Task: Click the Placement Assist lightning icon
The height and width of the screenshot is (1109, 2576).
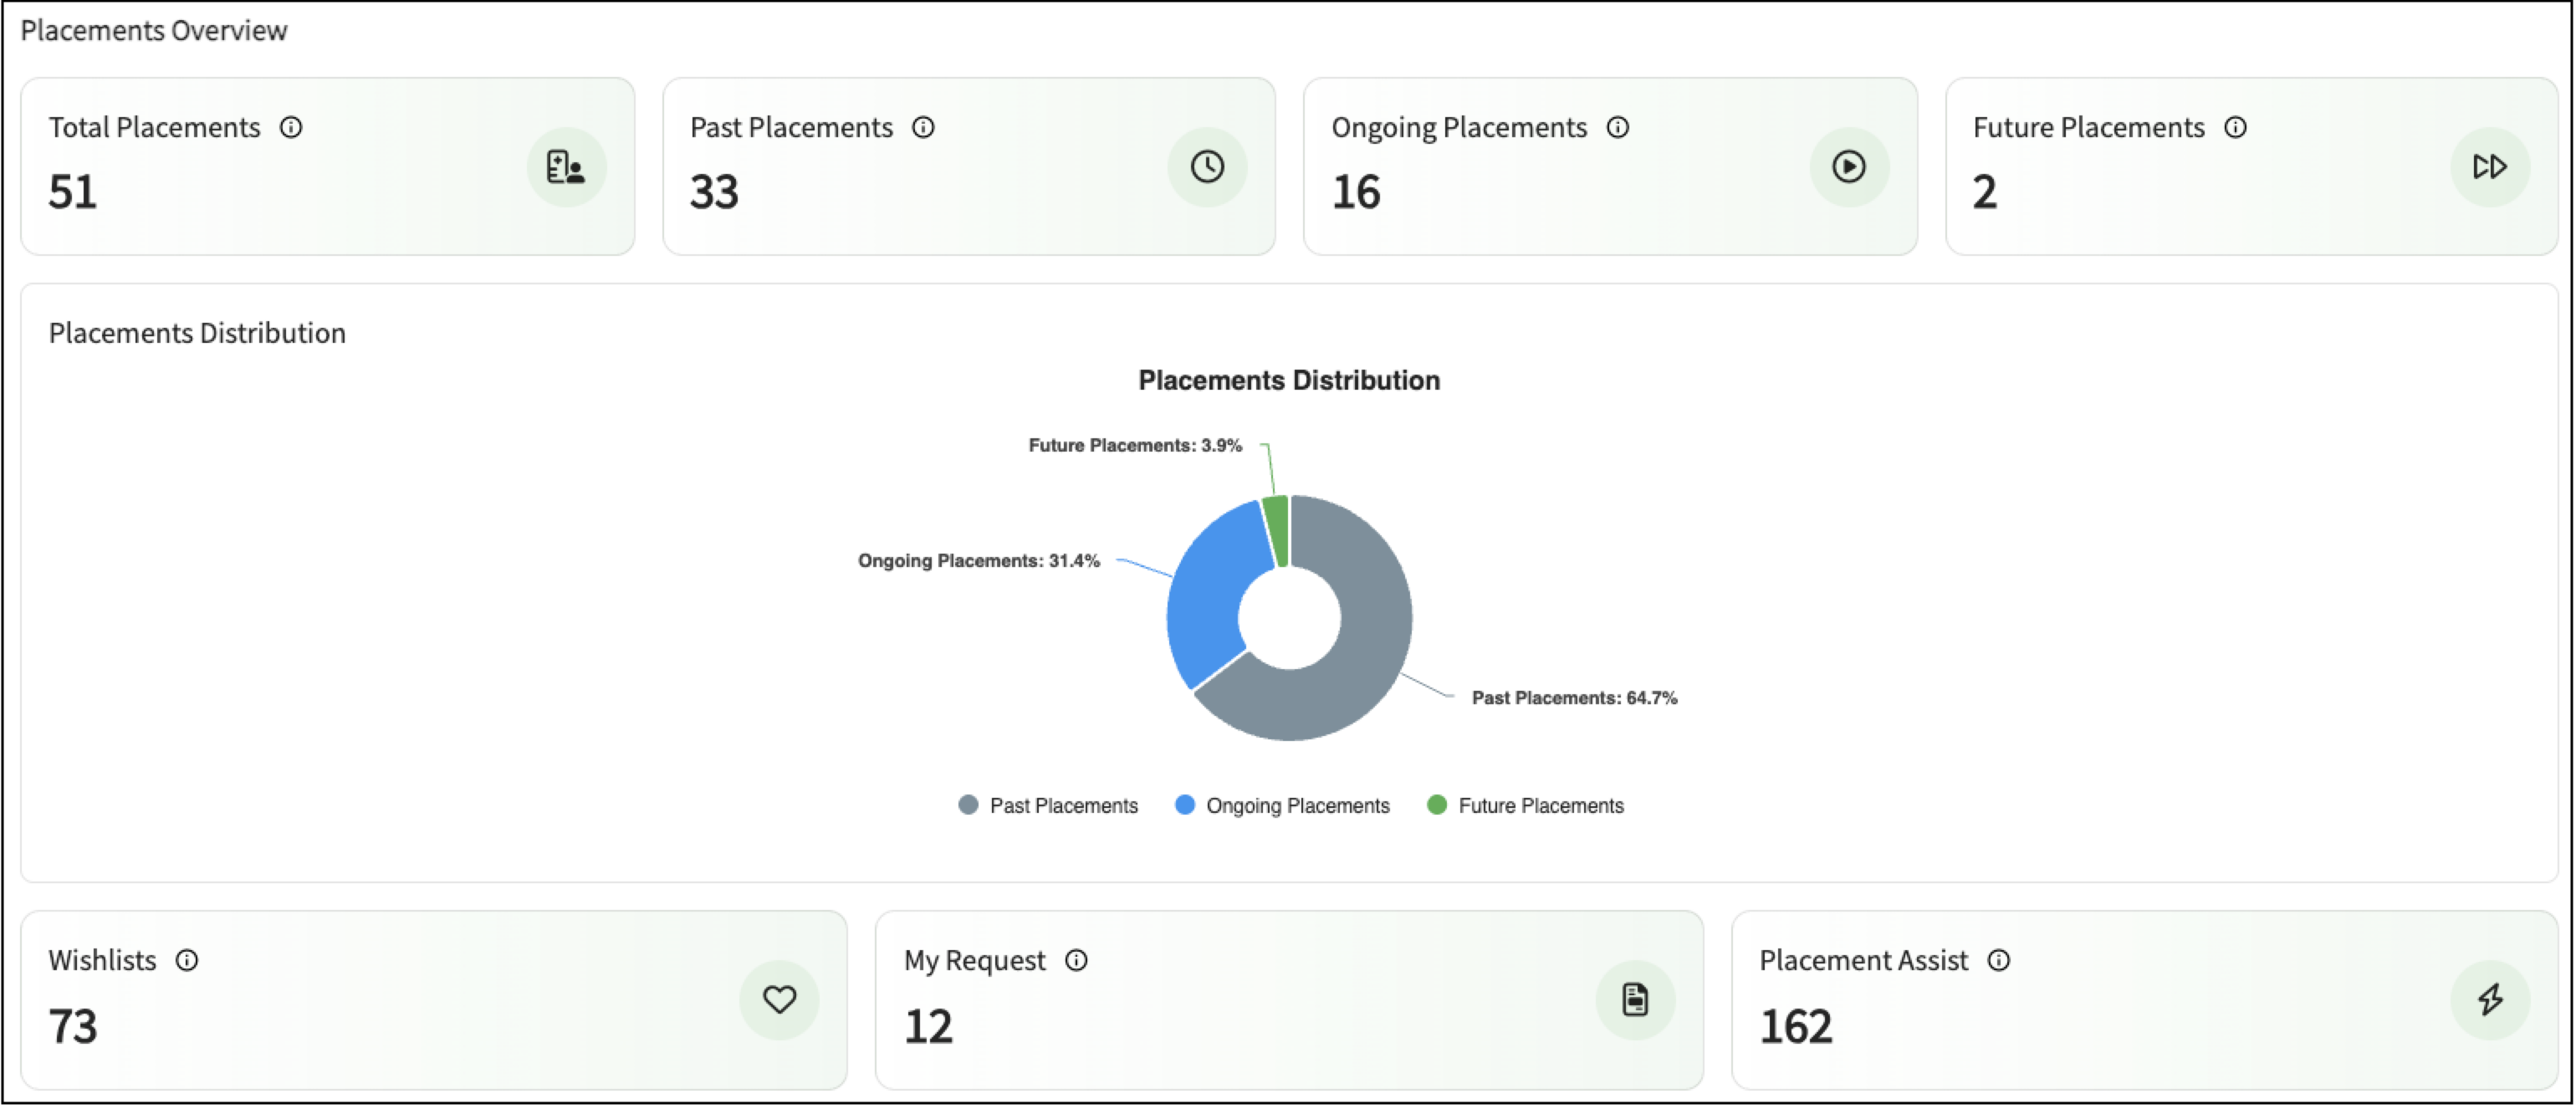Action: (x=2490, y=1000)
